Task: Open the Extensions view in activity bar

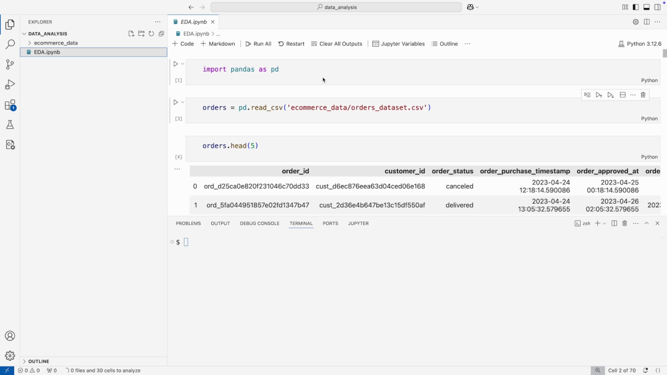Action: [10, 105]
